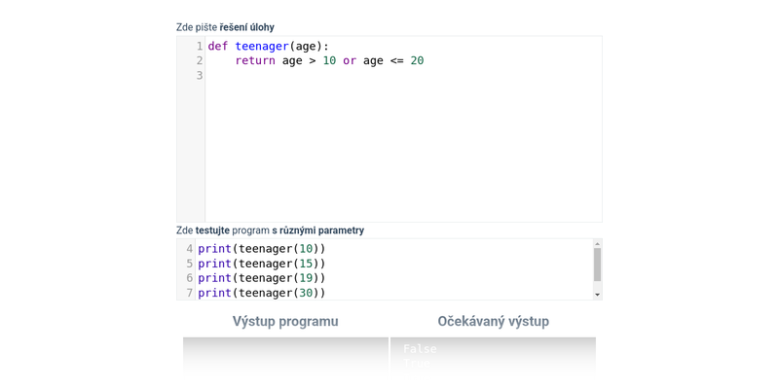Click line number 1 in solution gutter
The image size is (779, 389).
tap(199, 46)
